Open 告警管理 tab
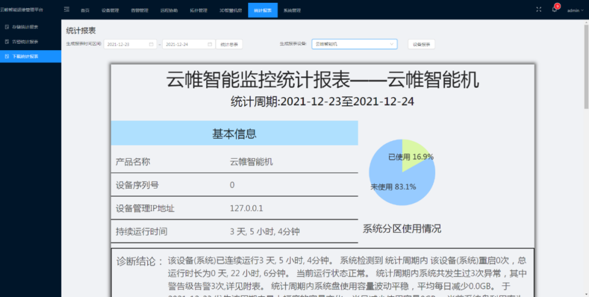Image resolution: width=589 pixels, height=297 pixels. [140, 10]
